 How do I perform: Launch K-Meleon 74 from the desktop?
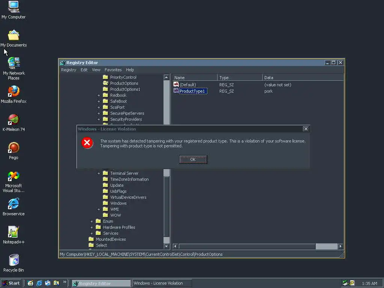coord(13,123)
